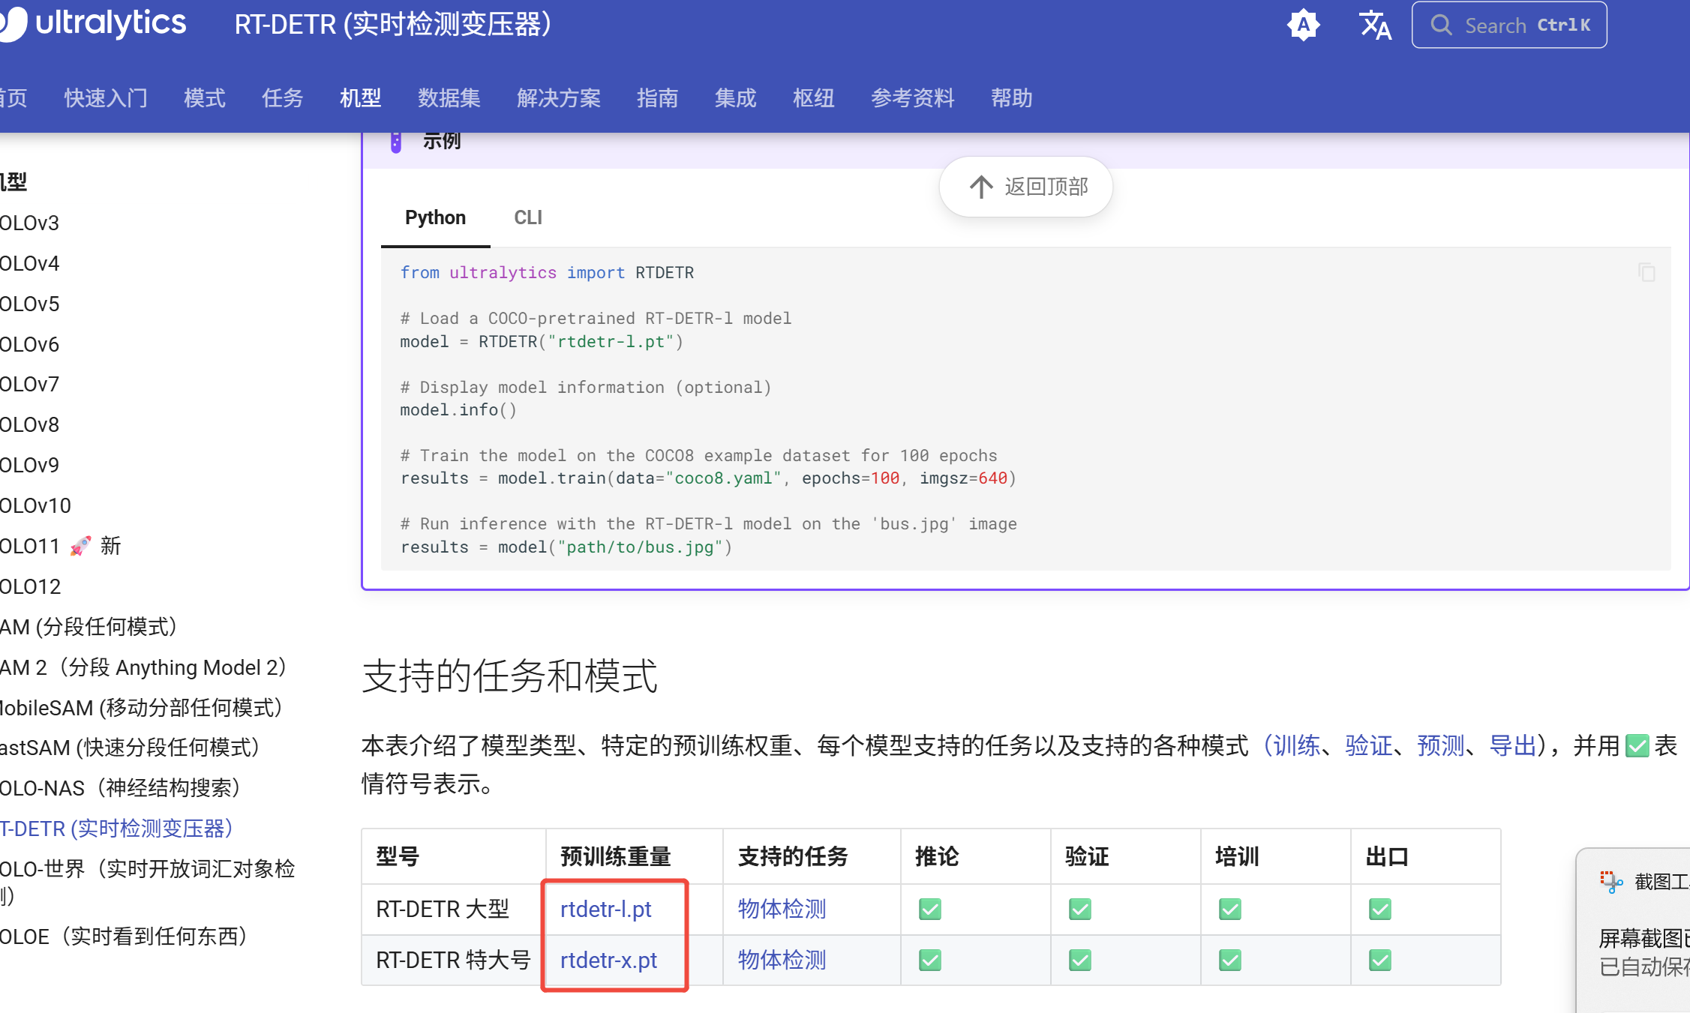
Task: Open search using the magnifier icon
Action: tap(1441, 25)
